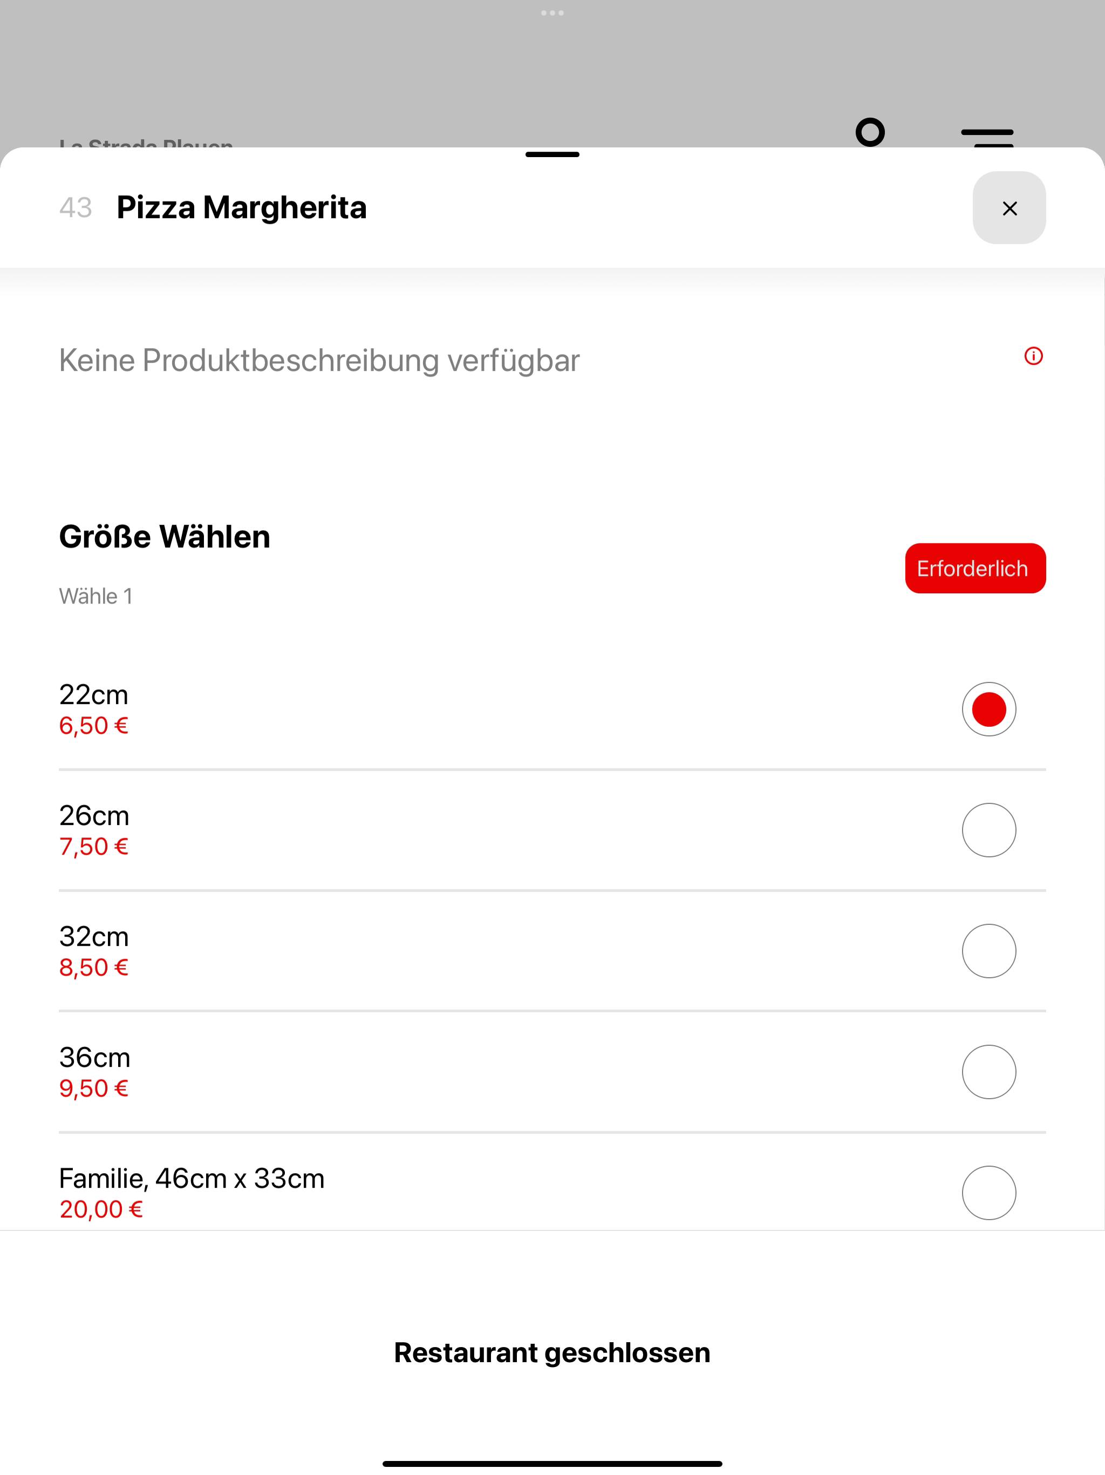This screenshot has height=1475, width=1105.
Task: Tap the Pizza Margherita title
Action: [x=241, y=207]
